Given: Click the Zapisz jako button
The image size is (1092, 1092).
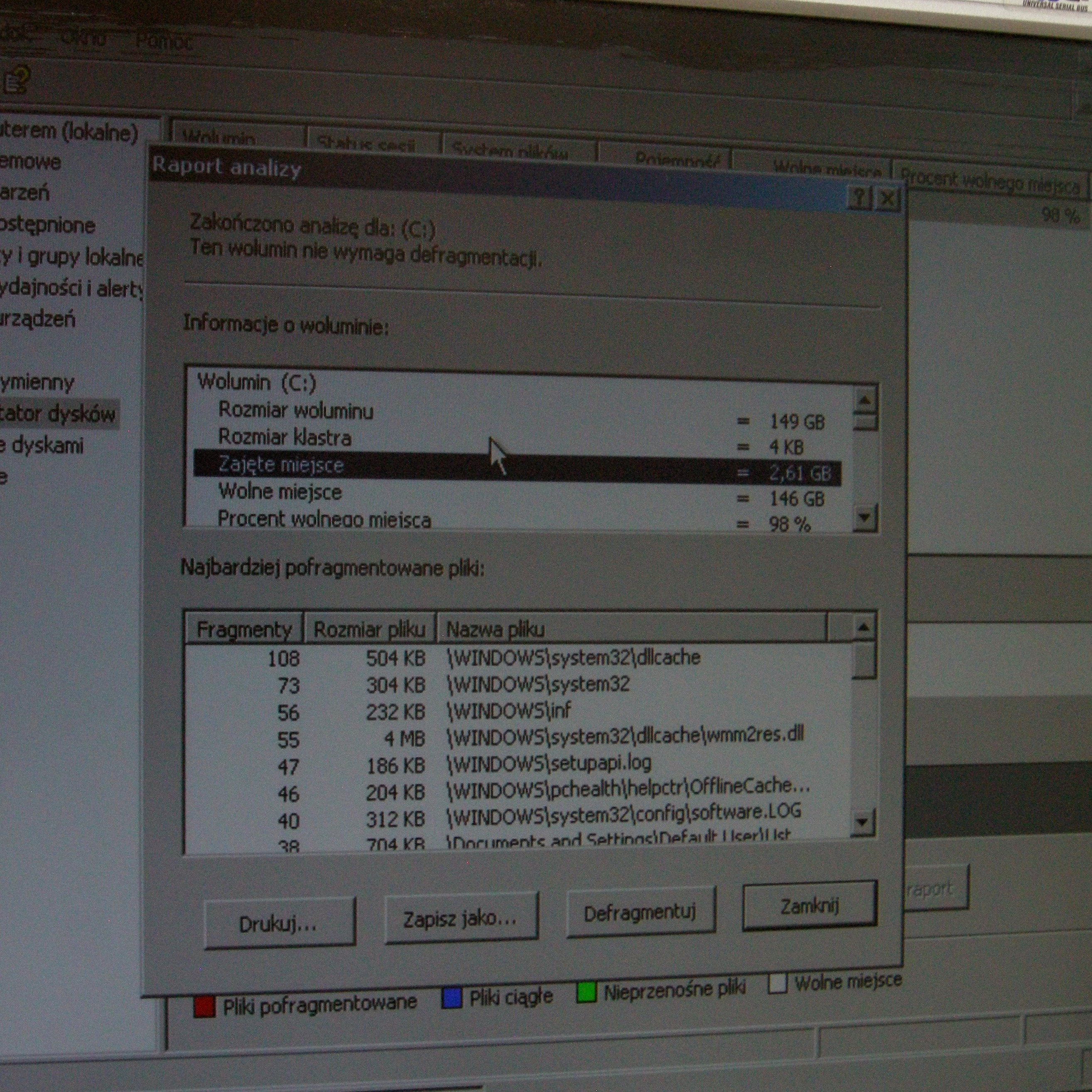Looking at the screenshot, I should (460, 919).
